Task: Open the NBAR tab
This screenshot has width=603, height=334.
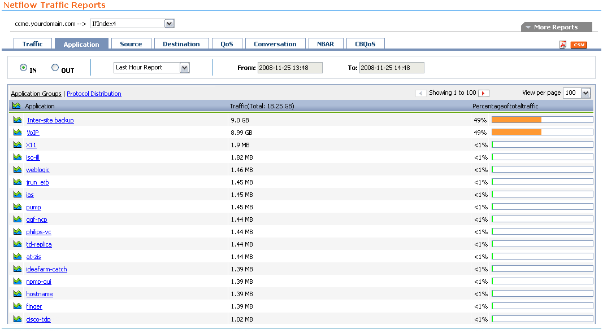Action: pyautogui.click(x=326, y=44)
